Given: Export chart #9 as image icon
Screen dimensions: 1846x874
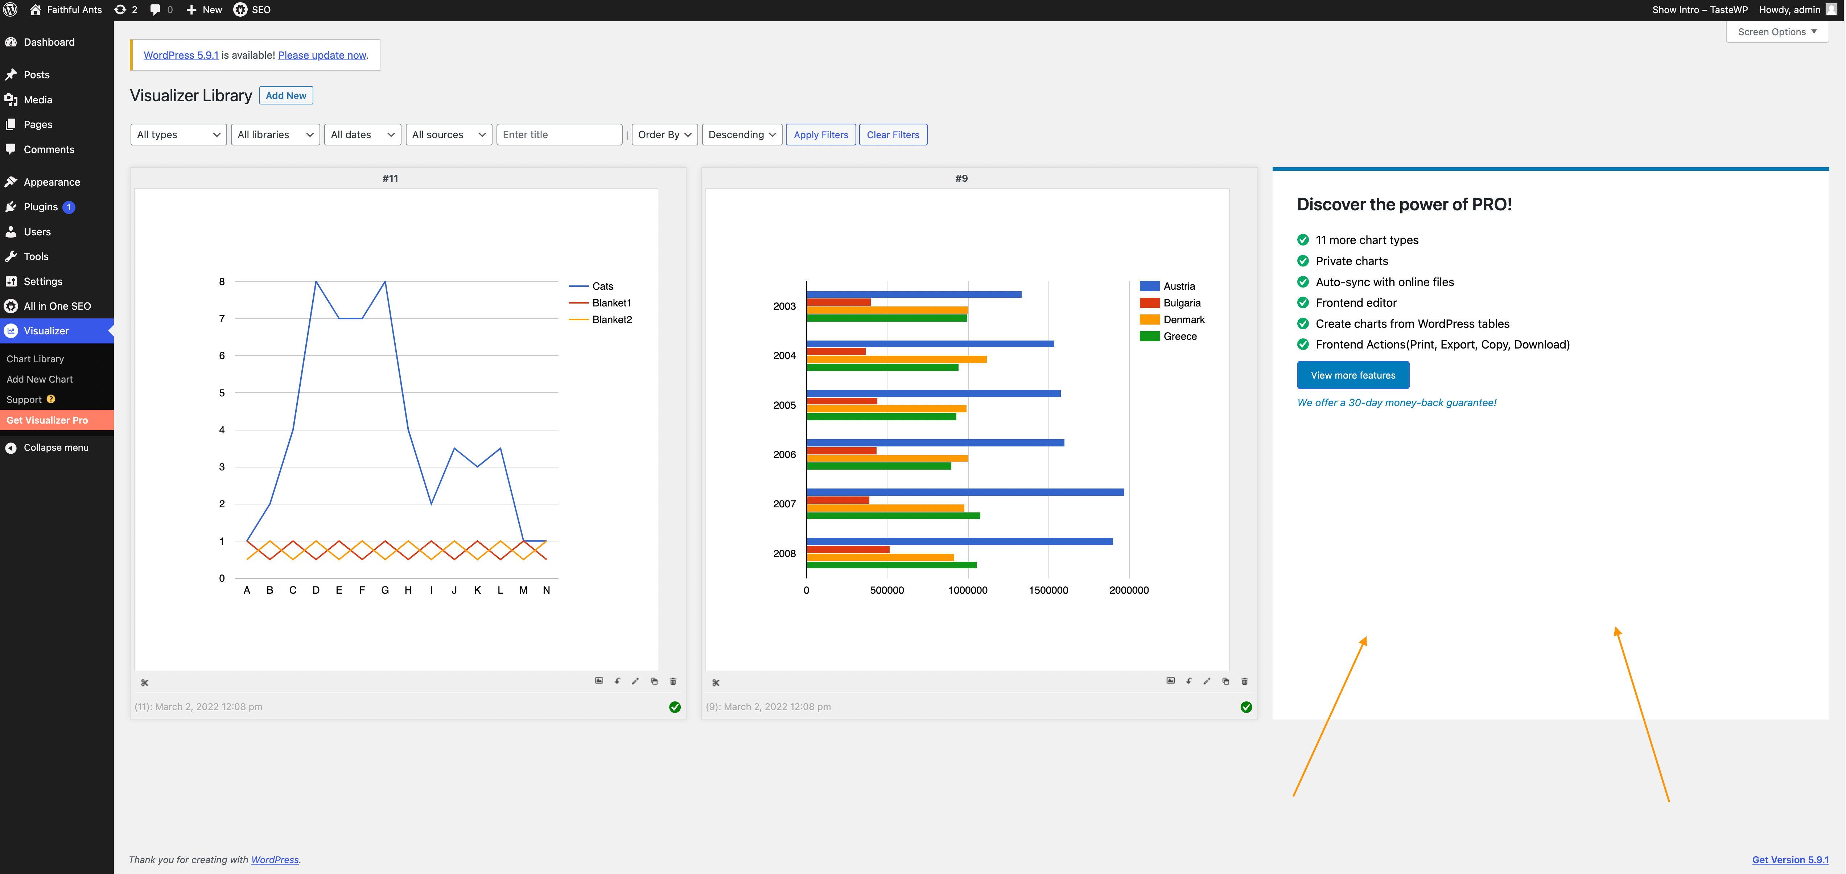Looking at the screenshot, I should (1170, 681).
